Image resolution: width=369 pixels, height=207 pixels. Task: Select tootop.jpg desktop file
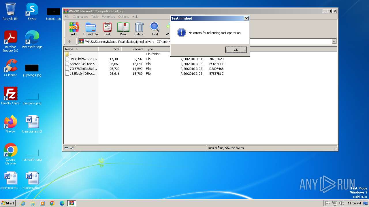pyautogui.click(x=54, y=14)
